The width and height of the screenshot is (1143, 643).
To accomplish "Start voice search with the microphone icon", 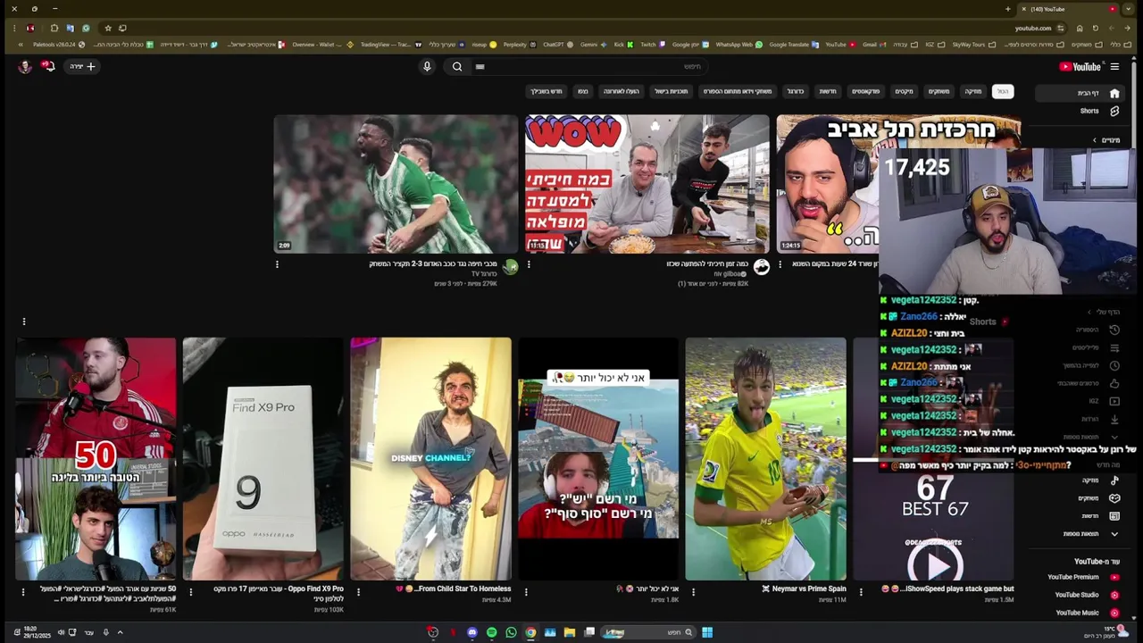I will point(427,66).
